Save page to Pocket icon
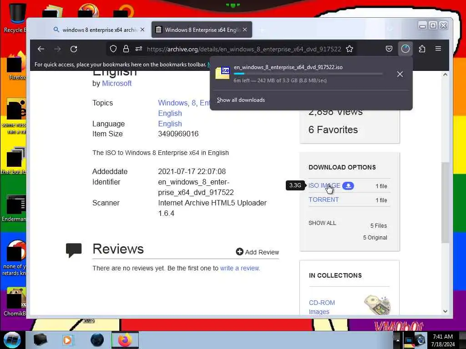The image size is (466, 349). pyautogui.click(x=389, y=49)
